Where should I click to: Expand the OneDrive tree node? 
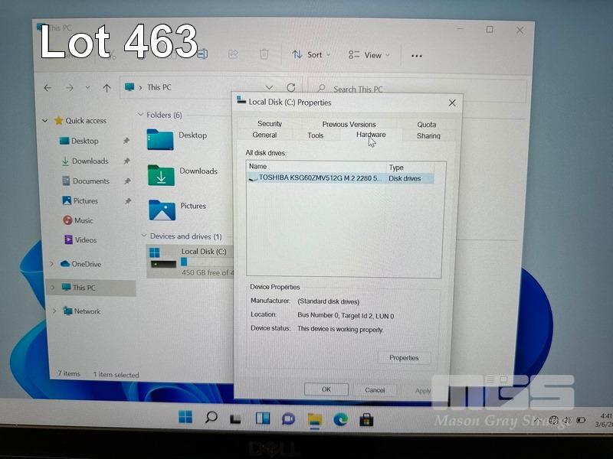coord(52,264)
